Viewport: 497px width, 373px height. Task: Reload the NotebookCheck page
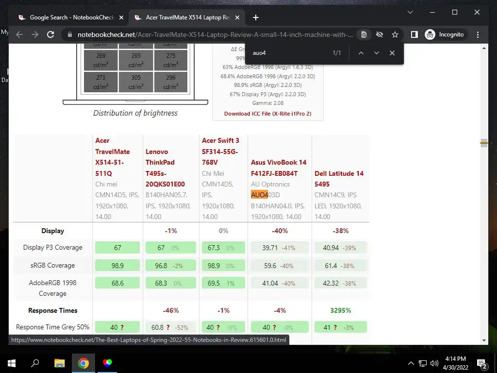[x=50, y=34]
